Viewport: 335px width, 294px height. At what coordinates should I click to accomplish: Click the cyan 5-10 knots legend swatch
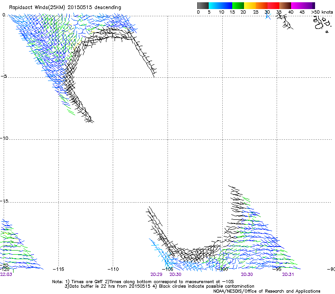215,5
